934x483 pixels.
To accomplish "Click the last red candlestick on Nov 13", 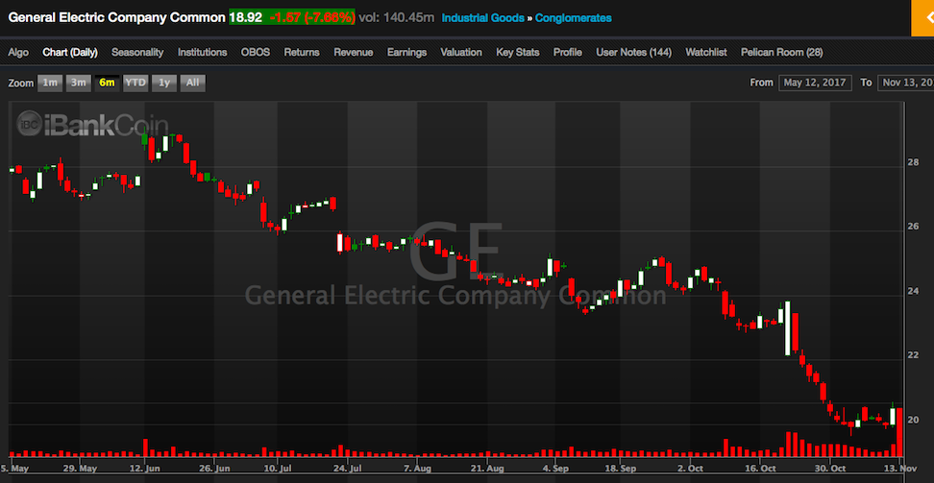I will [899, 432].
